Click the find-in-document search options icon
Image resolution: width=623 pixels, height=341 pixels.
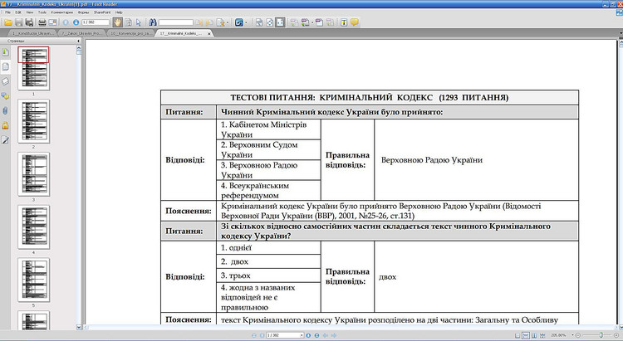(220, 22)
